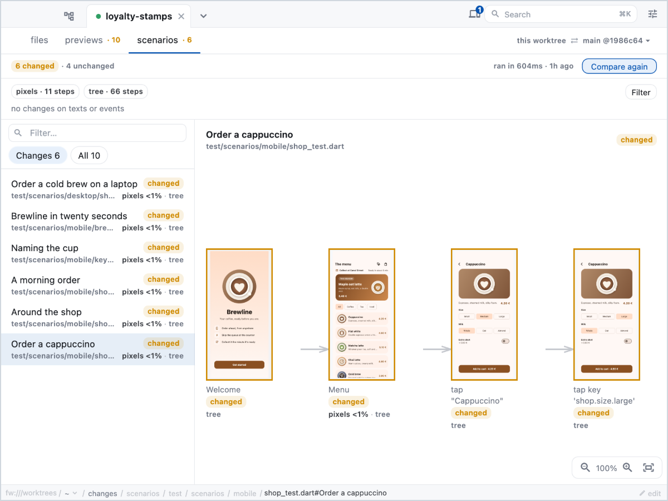Toggle the All 10 filter chip
The height and width of the screenshot is (501, 668).
89,155
